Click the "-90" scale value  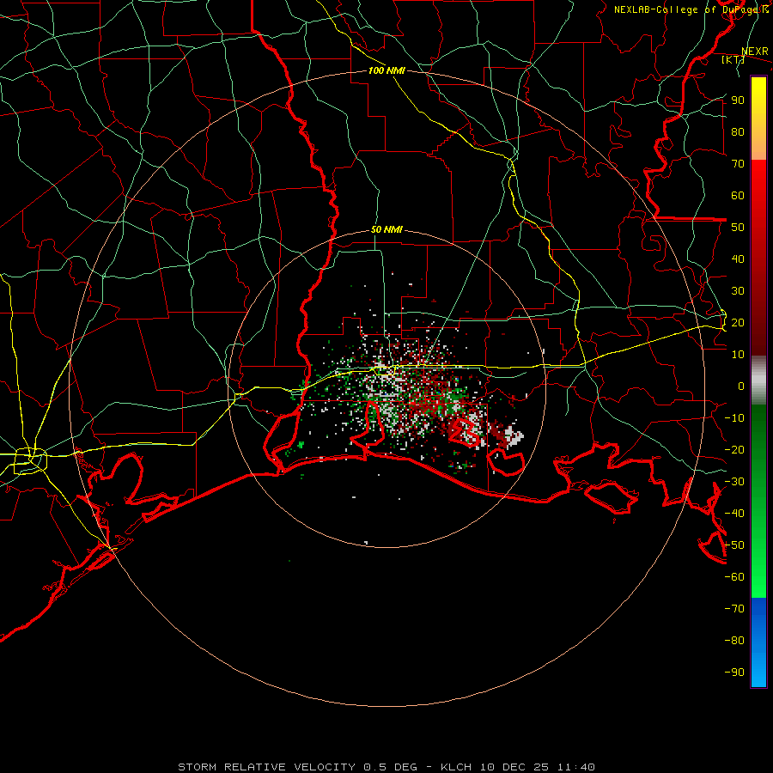[x=734, y=673]
